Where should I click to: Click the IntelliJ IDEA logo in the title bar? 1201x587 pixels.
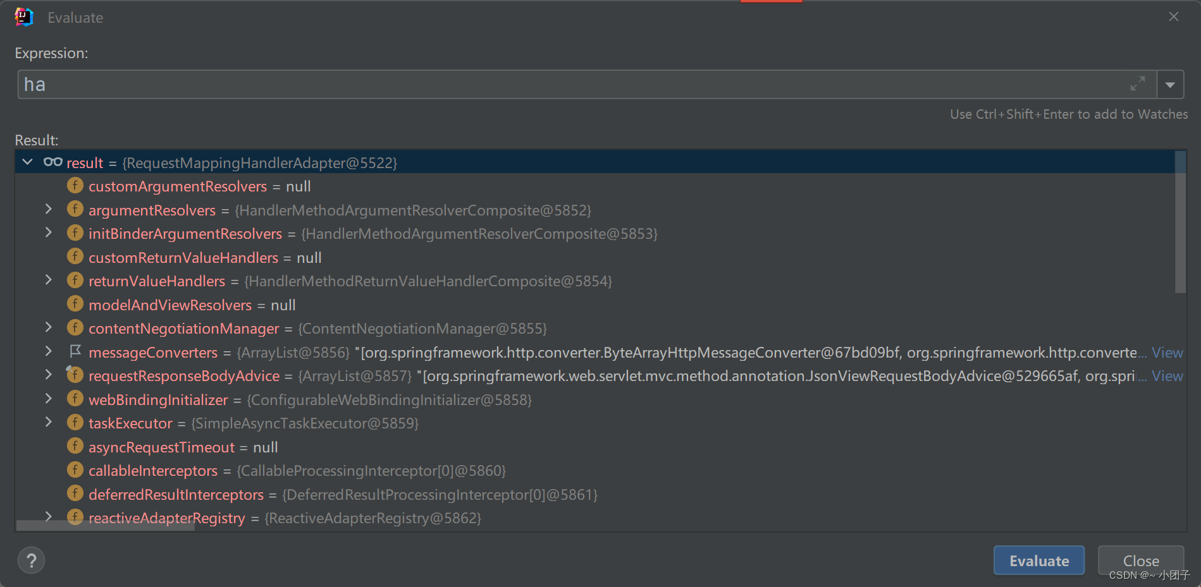coord(24,17)
